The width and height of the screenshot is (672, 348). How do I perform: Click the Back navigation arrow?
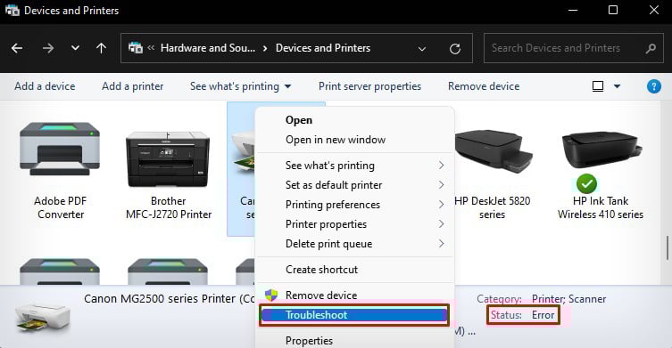click(x=17, y=48)
